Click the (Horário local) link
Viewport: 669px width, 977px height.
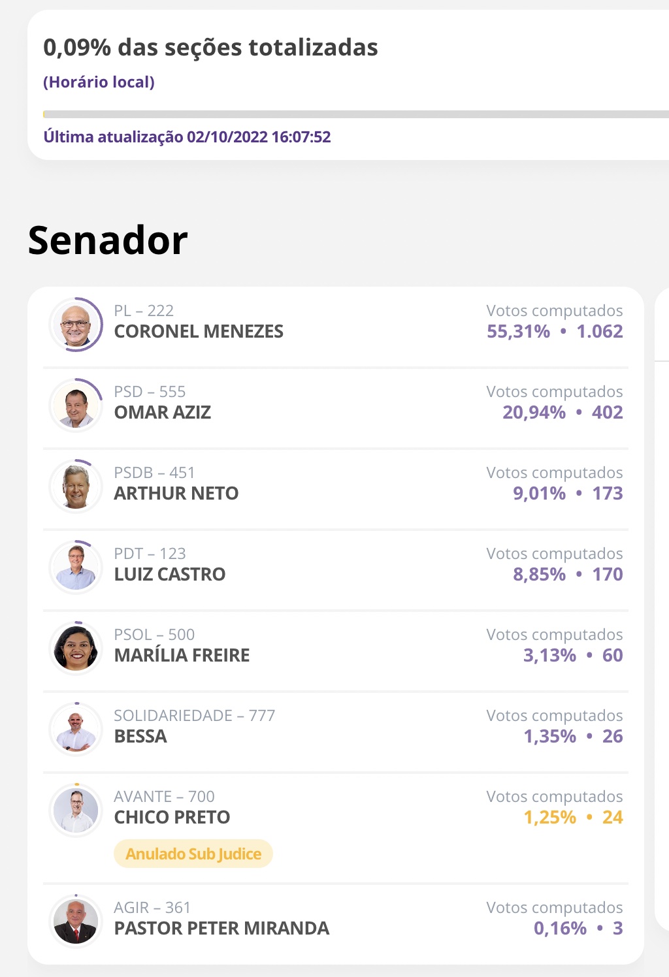[x=99, y=82]
